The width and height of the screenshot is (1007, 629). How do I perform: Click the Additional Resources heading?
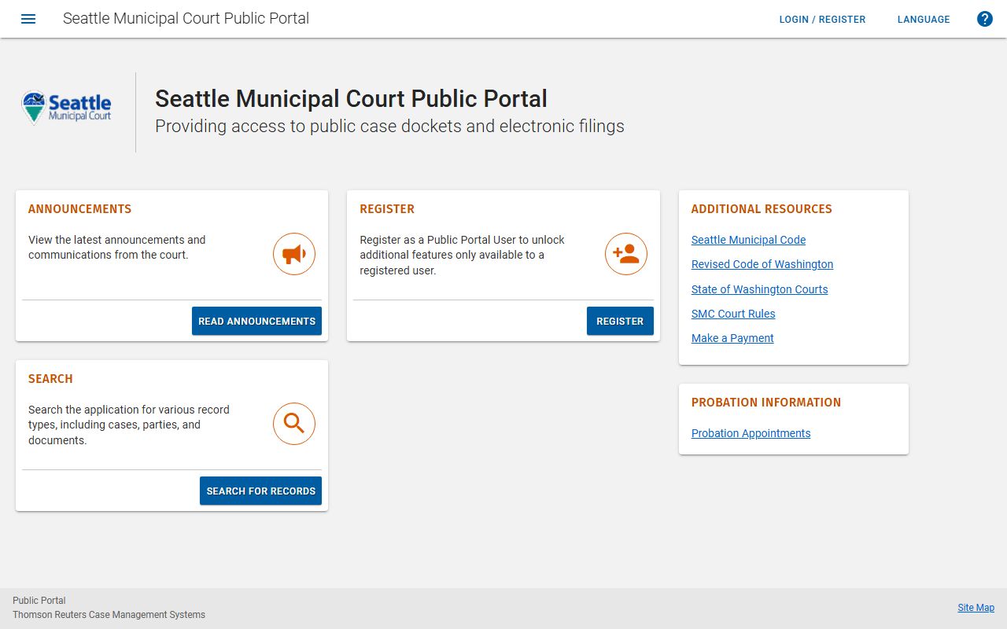pos(762,209)
